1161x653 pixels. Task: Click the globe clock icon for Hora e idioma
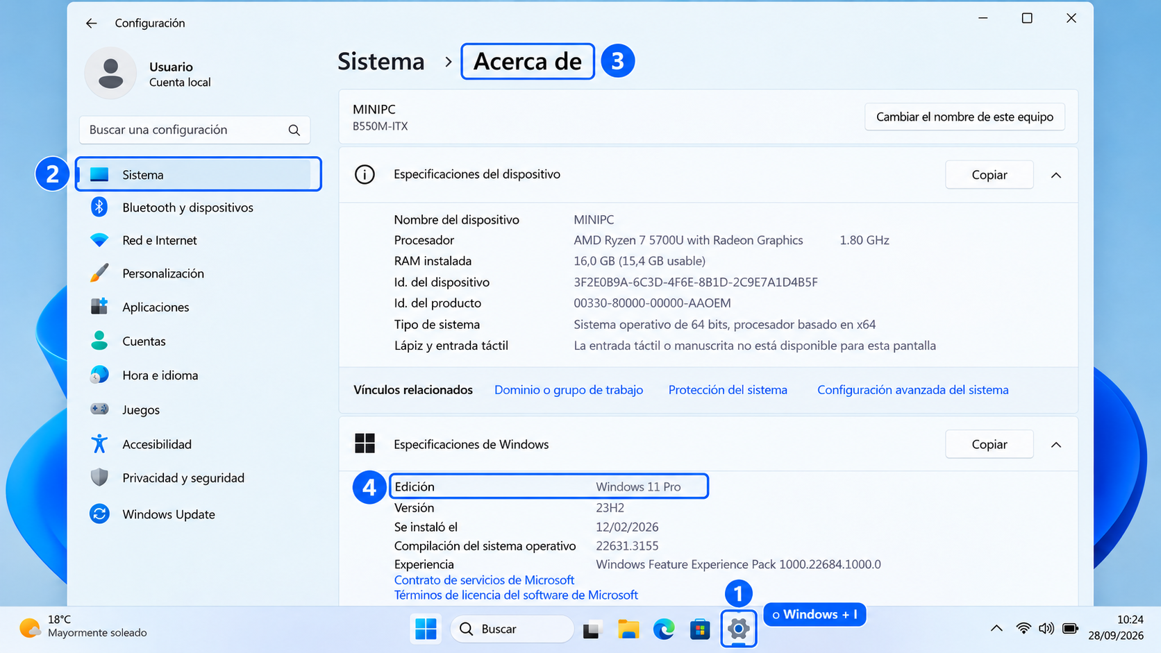click(99, 375)
